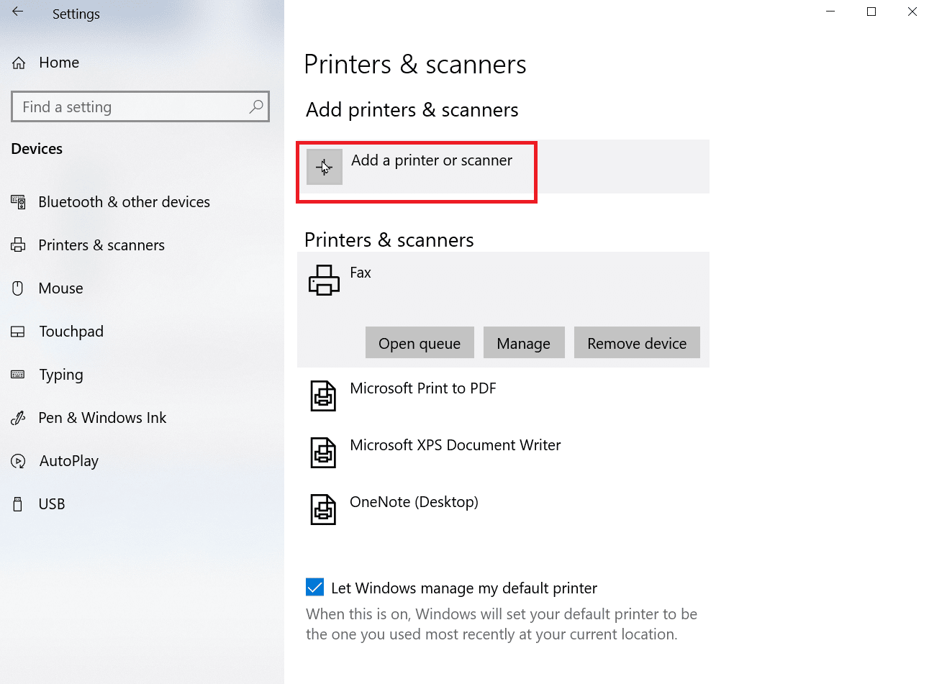Click the printer icon in sidebar
Viewport: 929px width, 684px height.
[18, 245]
